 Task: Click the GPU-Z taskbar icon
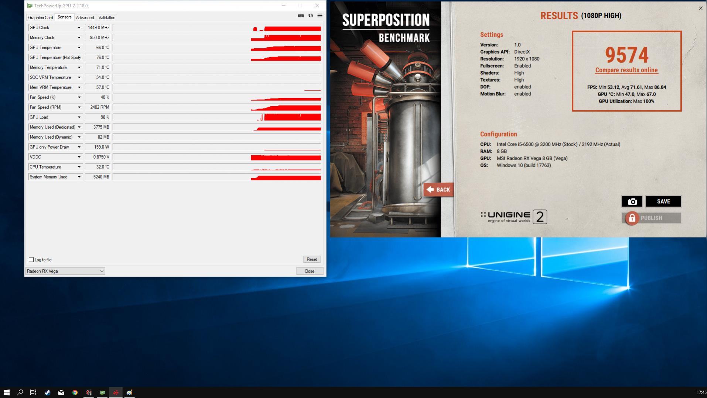point(102,392)
